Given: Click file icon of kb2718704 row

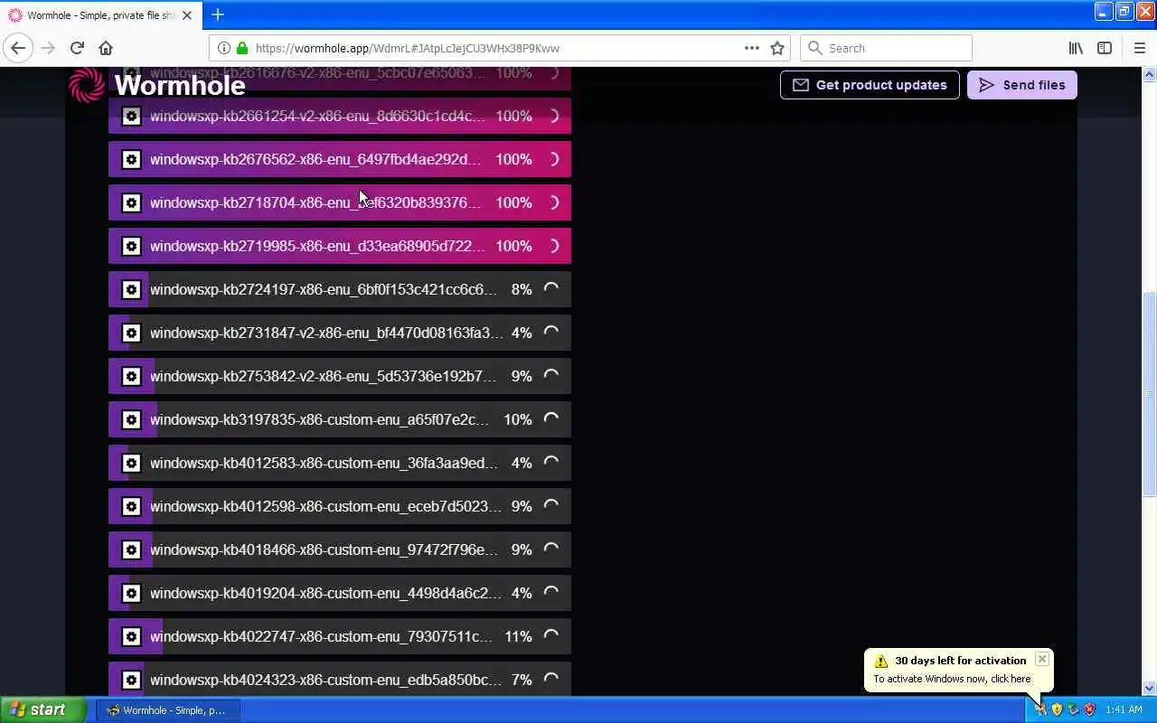Looking at the screenshot, I should pos(131,202).
